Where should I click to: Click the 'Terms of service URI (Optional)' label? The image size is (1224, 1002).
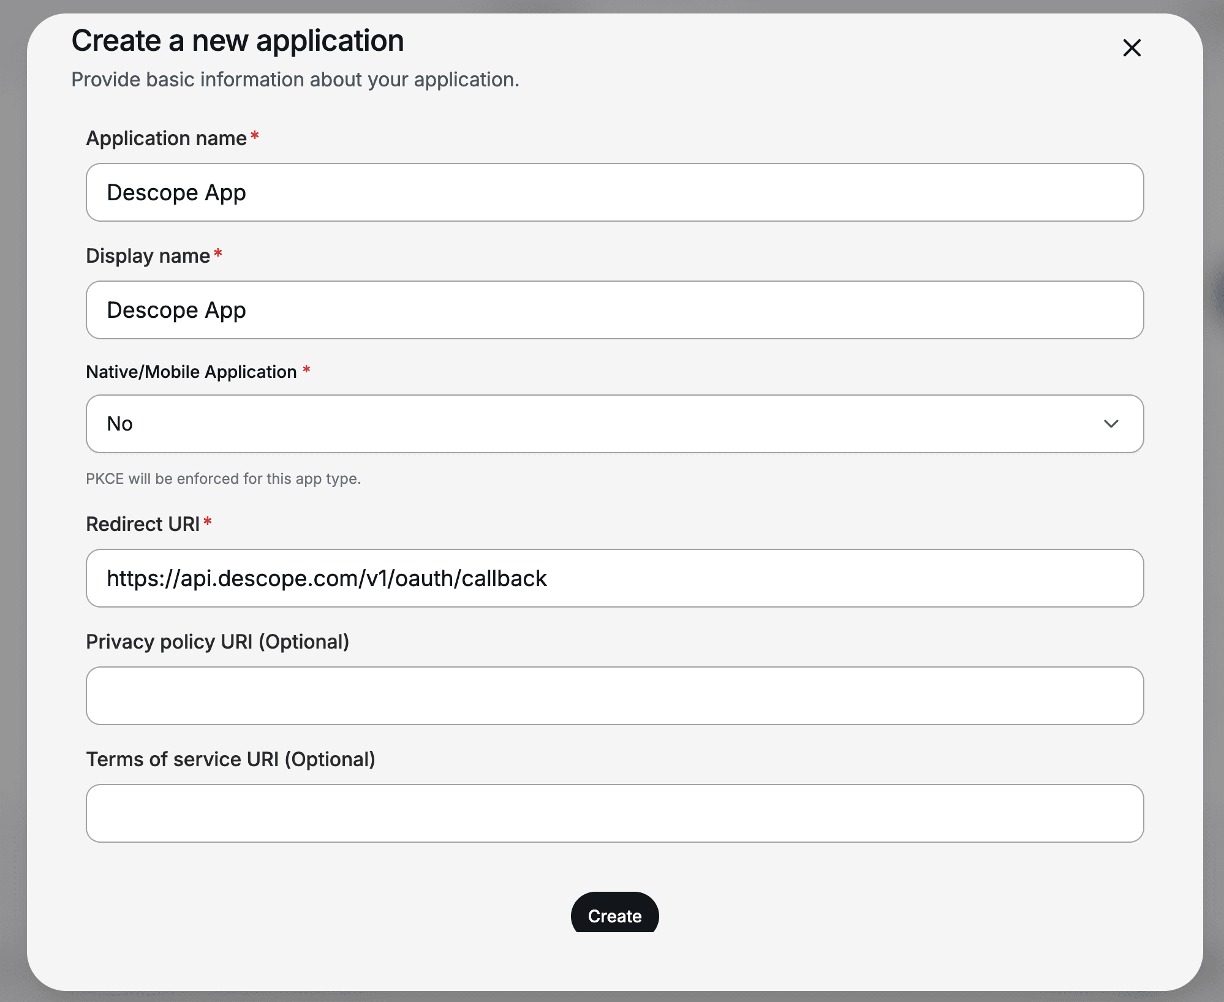(230, 759)
